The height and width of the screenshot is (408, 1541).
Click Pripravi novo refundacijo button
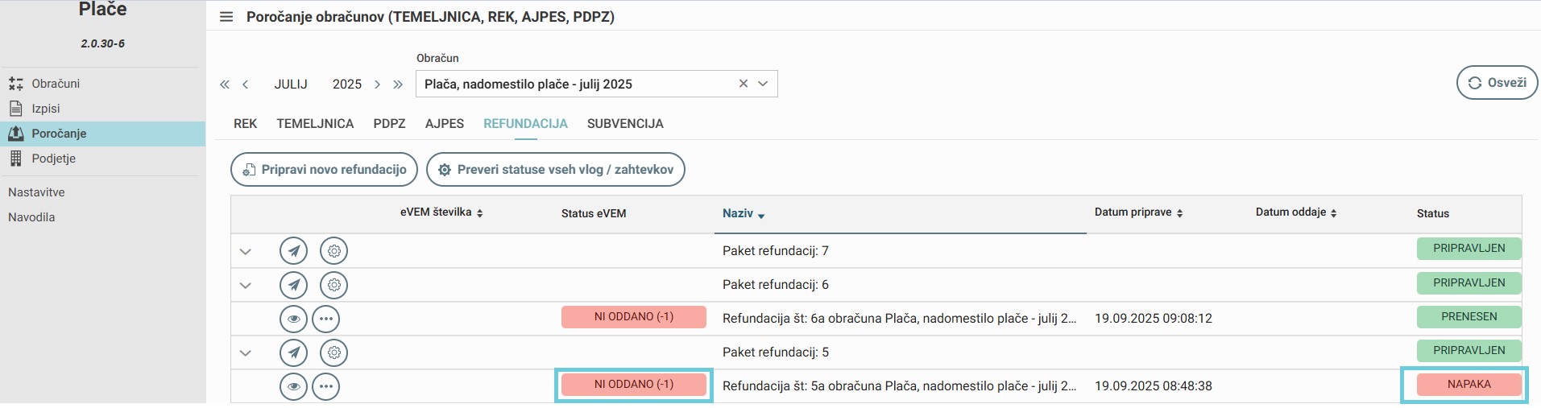coord(324,170)
